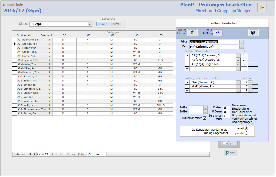Jump to the last record in the navigator
The image size is (276, 177).
[57, 154]
